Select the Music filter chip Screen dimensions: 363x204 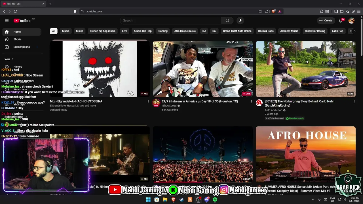(66, 31)
